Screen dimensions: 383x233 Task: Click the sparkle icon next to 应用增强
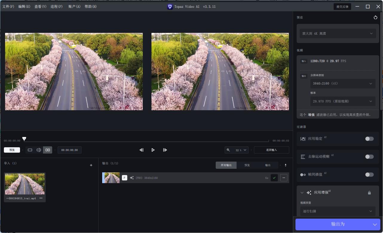pyautogui.click(x=309, y=193)
